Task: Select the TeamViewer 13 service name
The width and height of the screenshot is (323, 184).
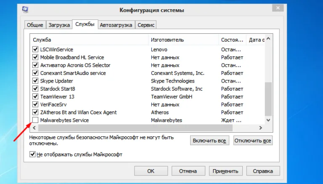Action: pyautogui.click(x=57, y=96)
